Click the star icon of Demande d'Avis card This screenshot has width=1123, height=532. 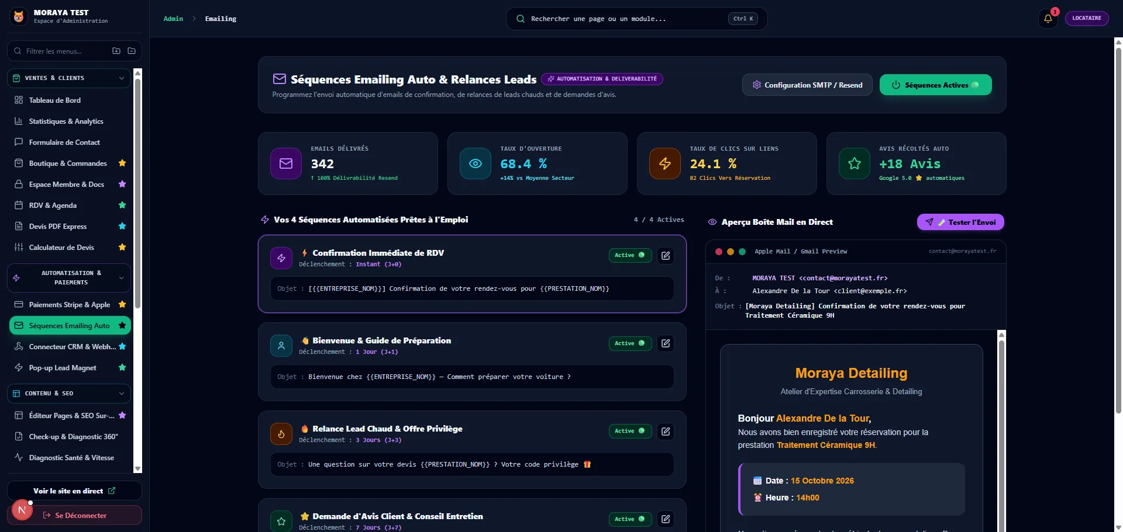[281, 521]
